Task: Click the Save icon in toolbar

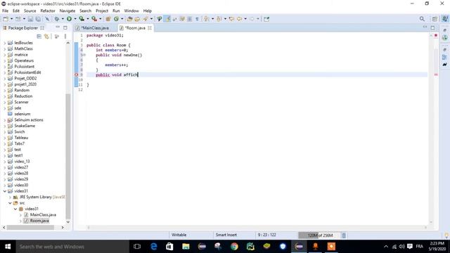Action: pos(30,19)
